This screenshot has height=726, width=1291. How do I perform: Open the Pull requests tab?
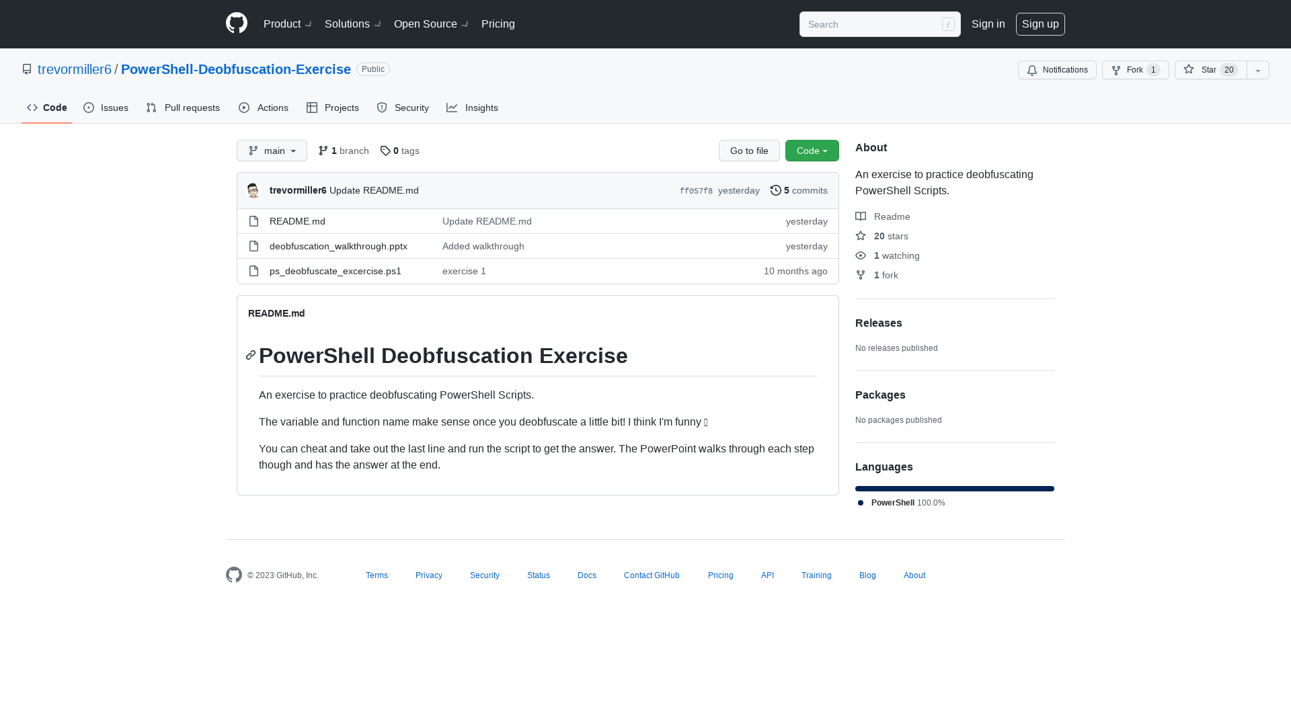[183, 108]
